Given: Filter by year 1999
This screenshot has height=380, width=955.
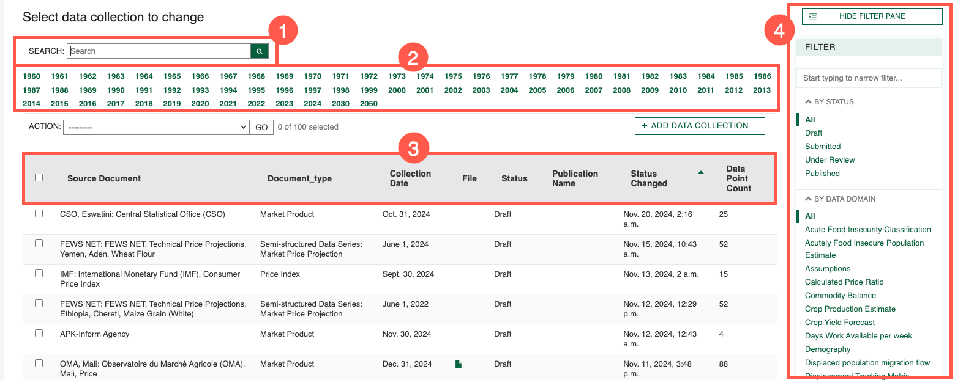Looking at the screenshot, I should (x=369, y=90).
